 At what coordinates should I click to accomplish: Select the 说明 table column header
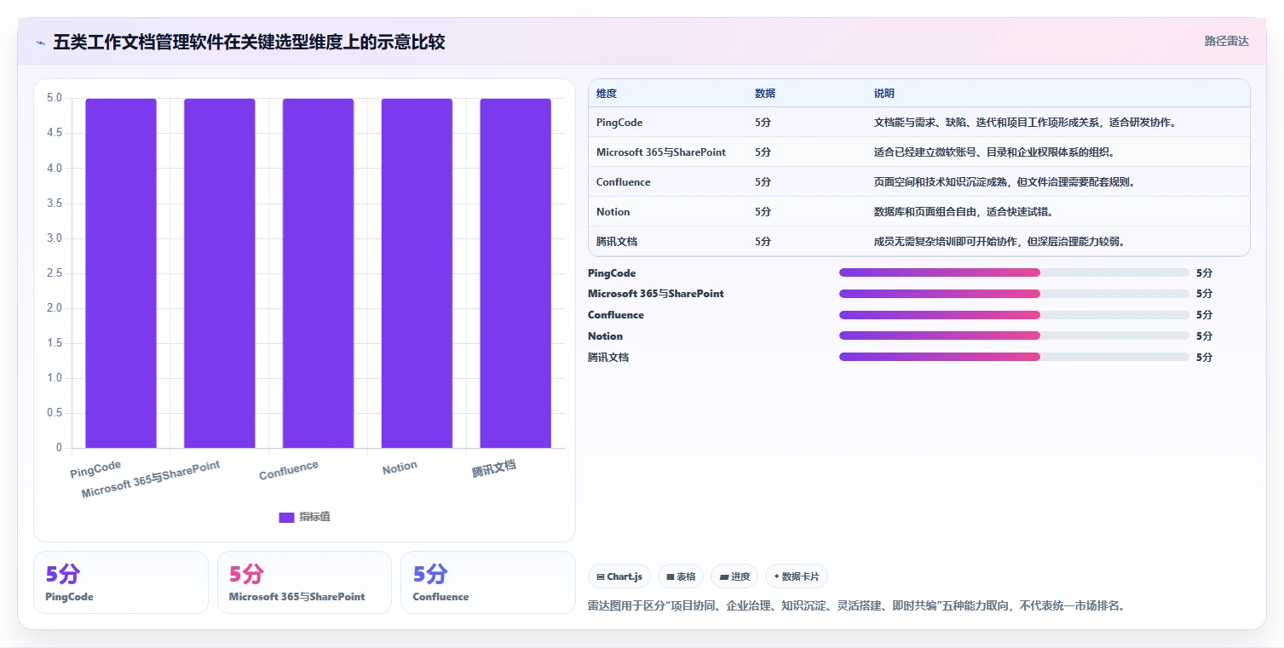(884, 94)
